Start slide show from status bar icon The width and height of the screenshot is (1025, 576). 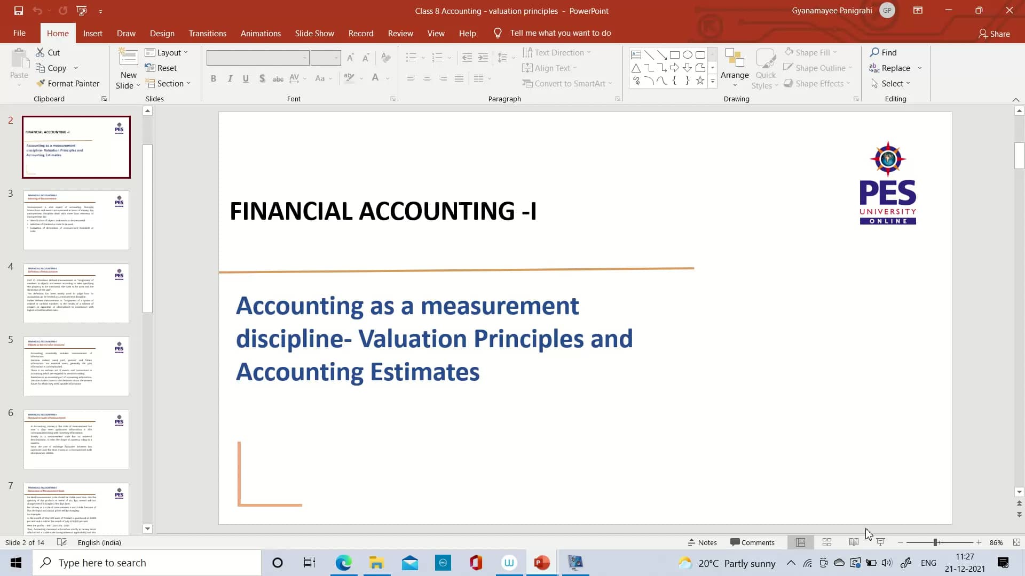[x=880, y=542]
